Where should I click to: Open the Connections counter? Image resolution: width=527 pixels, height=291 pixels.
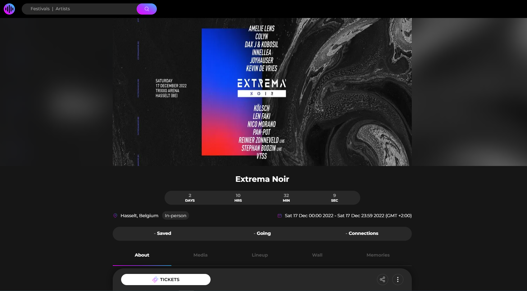pos(362,233)
